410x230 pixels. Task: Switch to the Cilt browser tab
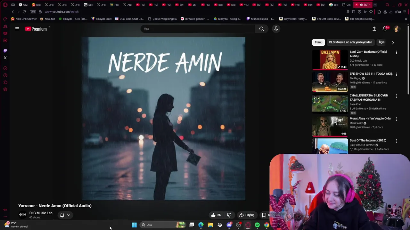(x=347, y=5)
